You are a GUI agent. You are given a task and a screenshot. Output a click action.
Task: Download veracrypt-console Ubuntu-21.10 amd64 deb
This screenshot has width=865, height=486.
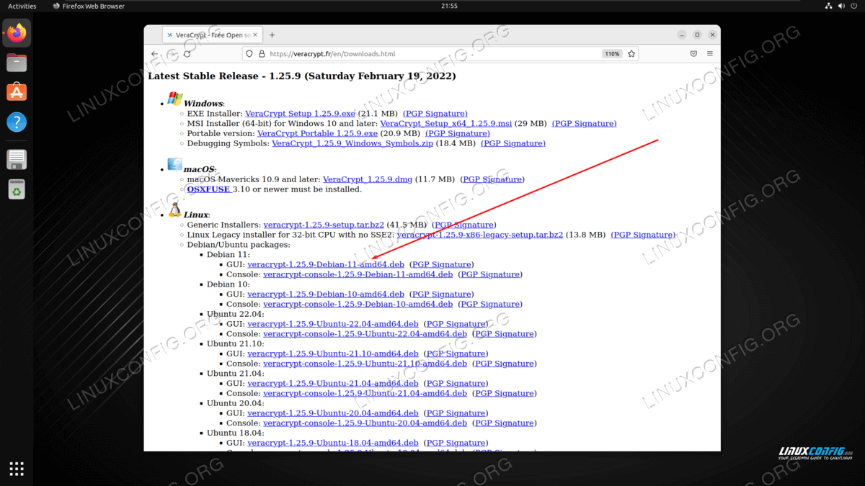[365, 364]
